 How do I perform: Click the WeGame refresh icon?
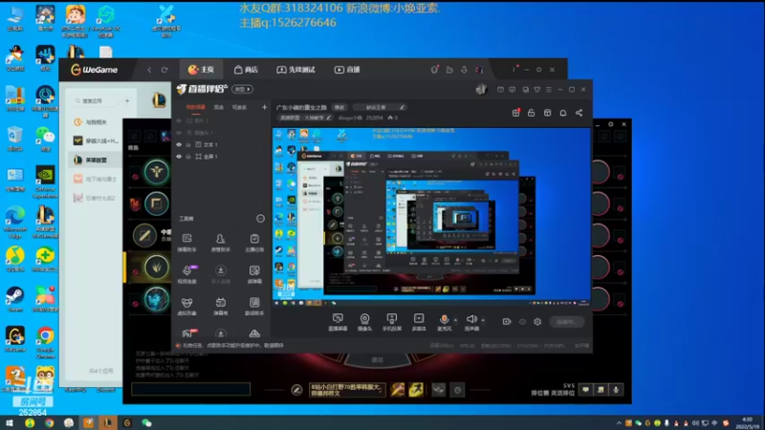click(164, 70)
